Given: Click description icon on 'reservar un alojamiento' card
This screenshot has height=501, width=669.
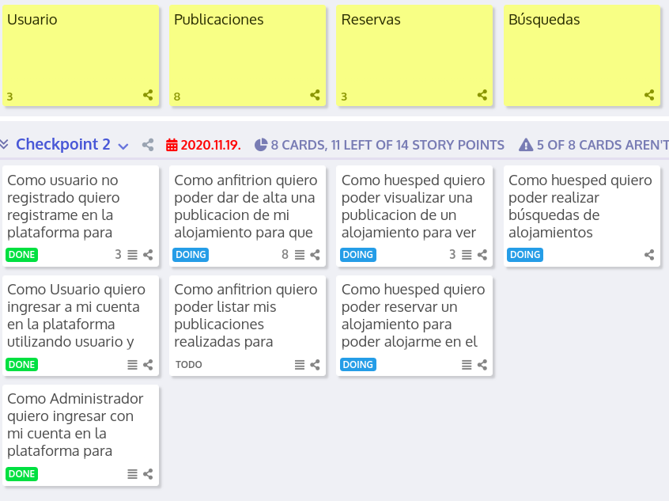Looking at the screenshot, I should pos(467,365).
